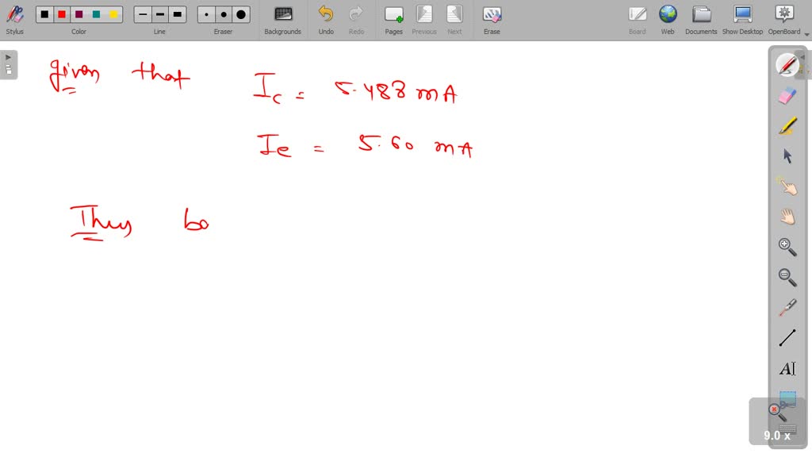This screenshot has height=457, width=812.
Task: Click the Capture Part of Screen tool
Action: point(787,401)
